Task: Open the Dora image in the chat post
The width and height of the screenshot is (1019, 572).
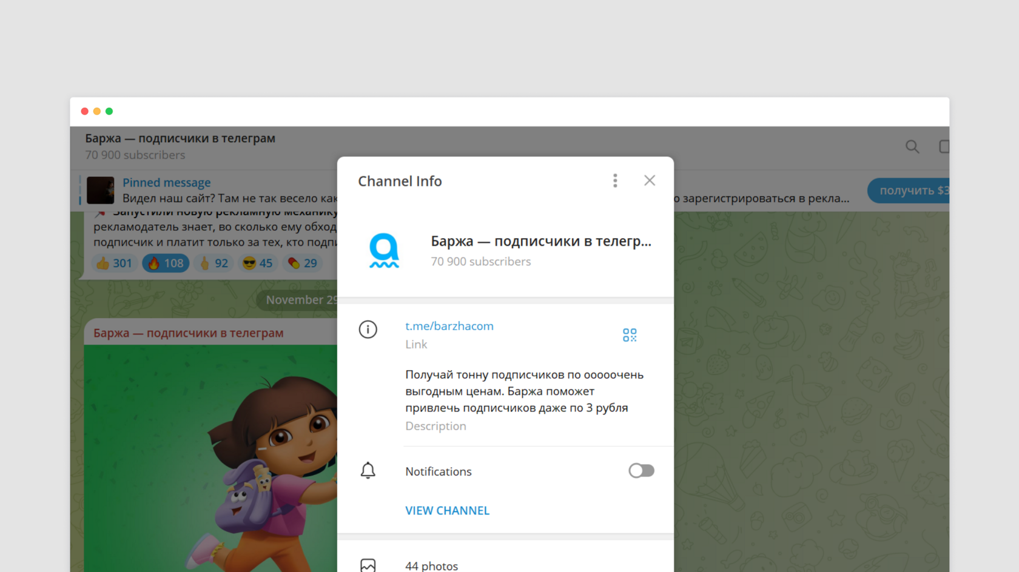Action: 210,458
